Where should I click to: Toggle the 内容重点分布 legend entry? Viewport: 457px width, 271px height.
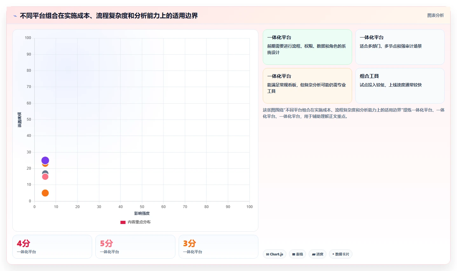[135, 222]
